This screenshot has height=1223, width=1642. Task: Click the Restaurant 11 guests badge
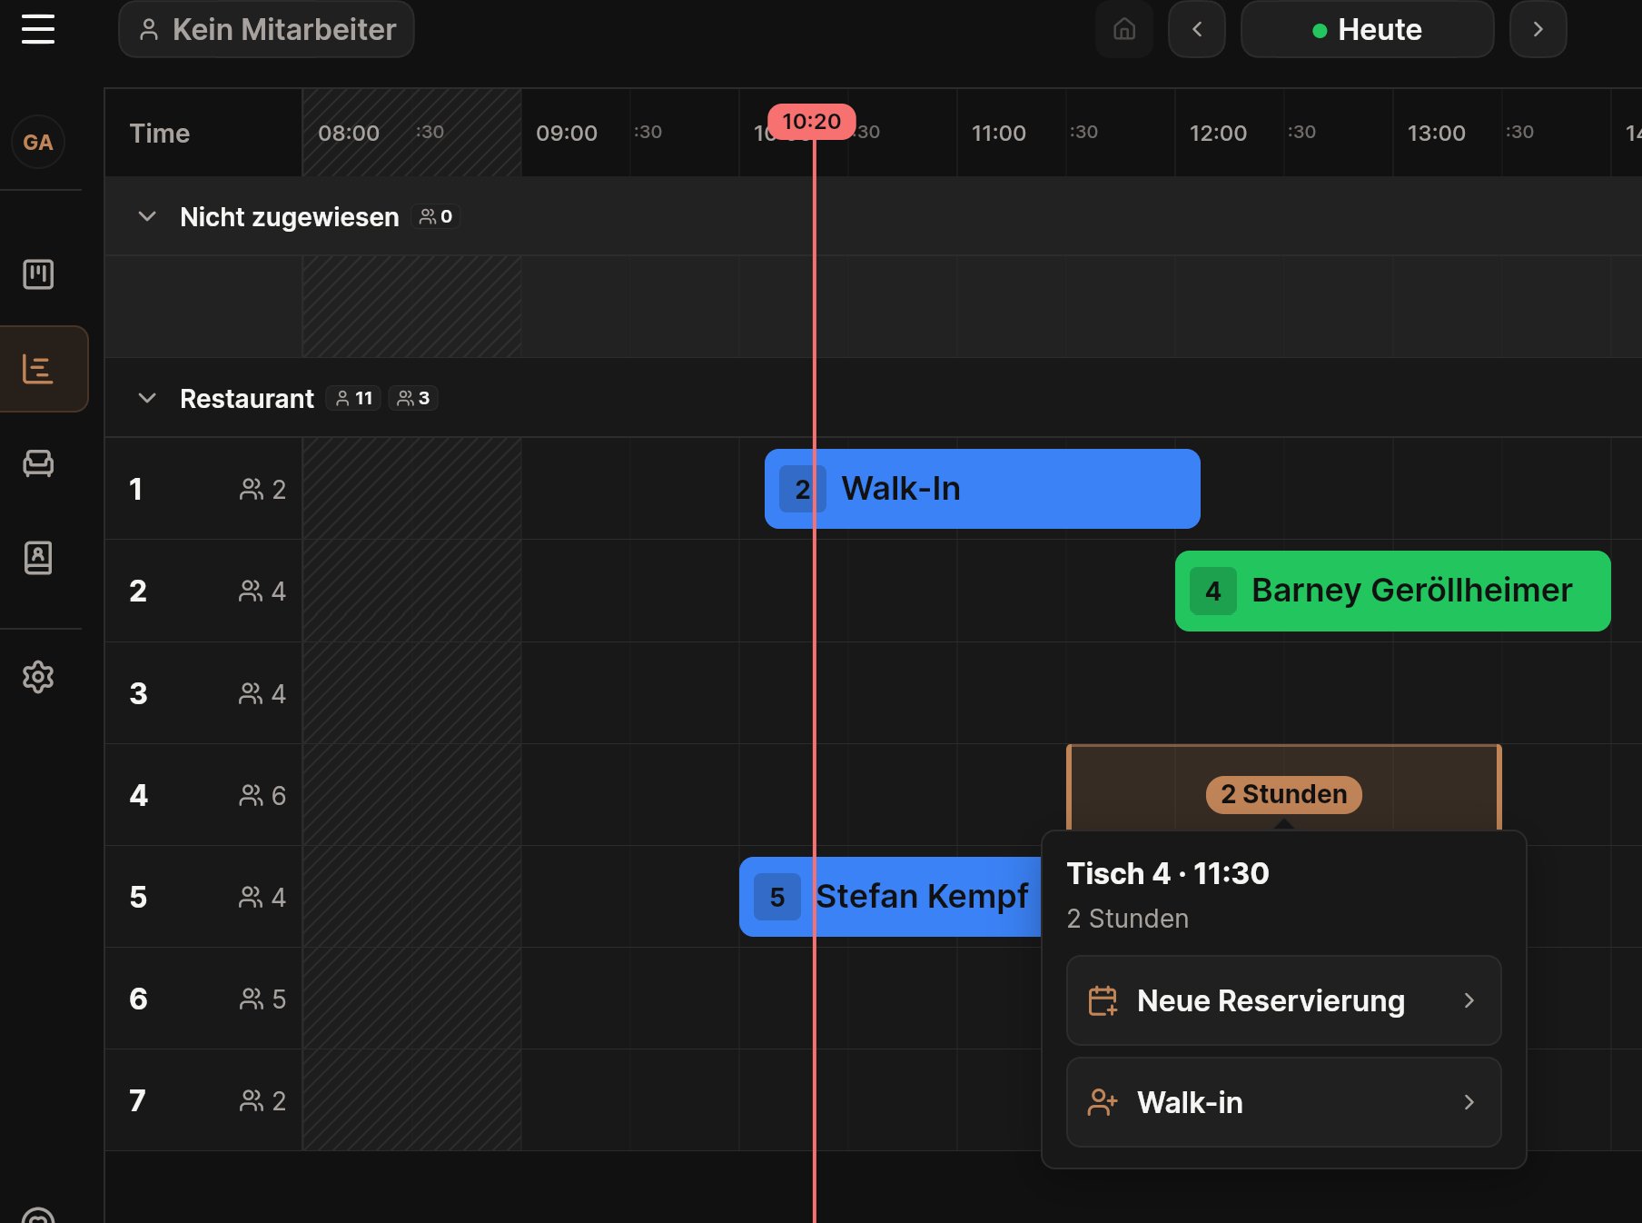coord(353,398)
